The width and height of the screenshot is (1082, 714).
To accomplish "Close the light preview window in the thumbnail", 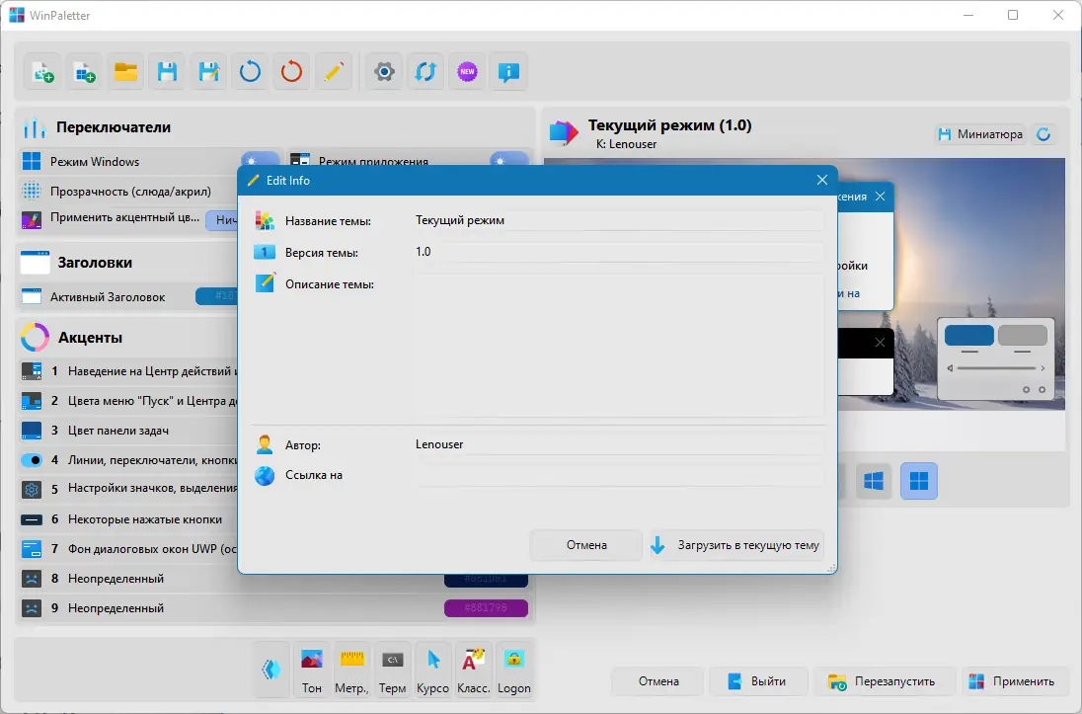I will pyautogui.click(x=880, y=197).
